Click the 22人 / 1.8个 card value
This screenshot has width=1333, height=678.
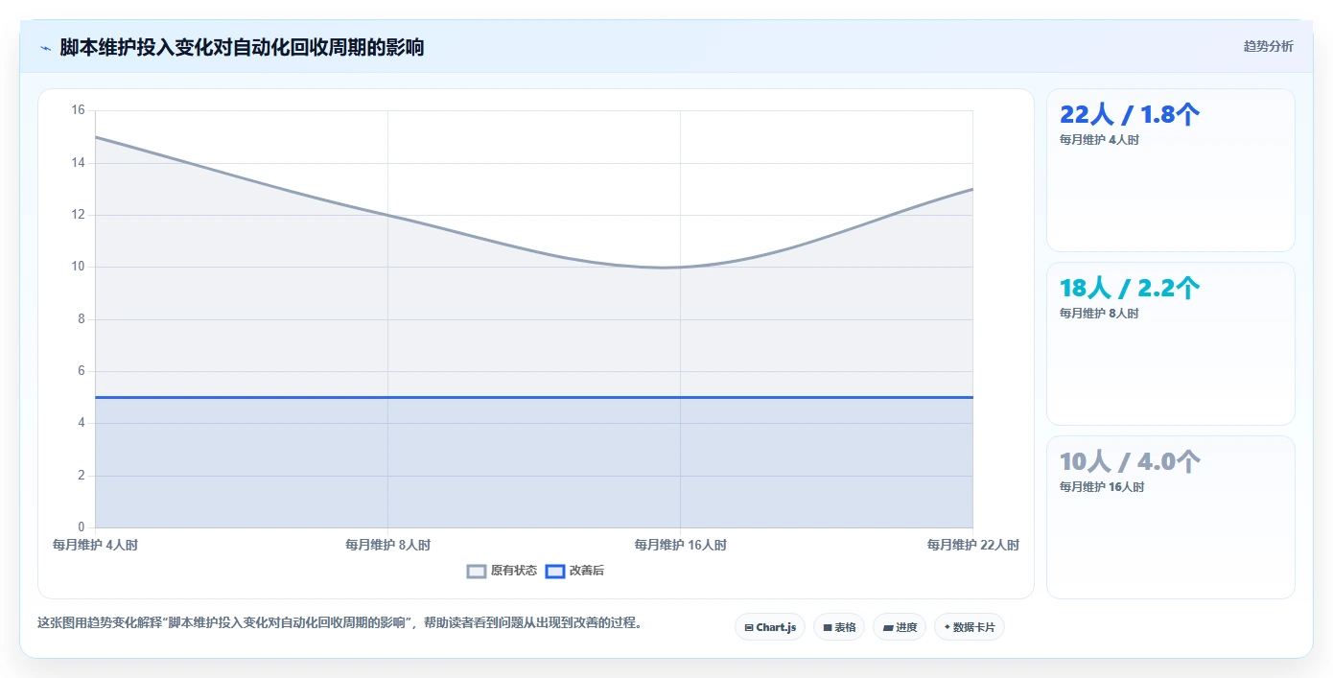coord(1130,114)
